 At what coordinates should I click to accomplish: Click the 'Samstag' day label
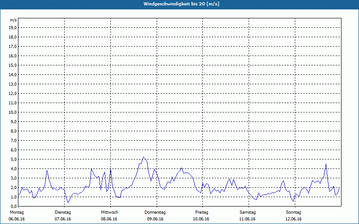248,212
